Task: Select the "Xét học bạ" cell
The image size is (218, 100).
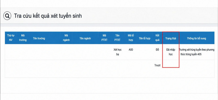Action: pyautogui.click(x=117, y=52)
